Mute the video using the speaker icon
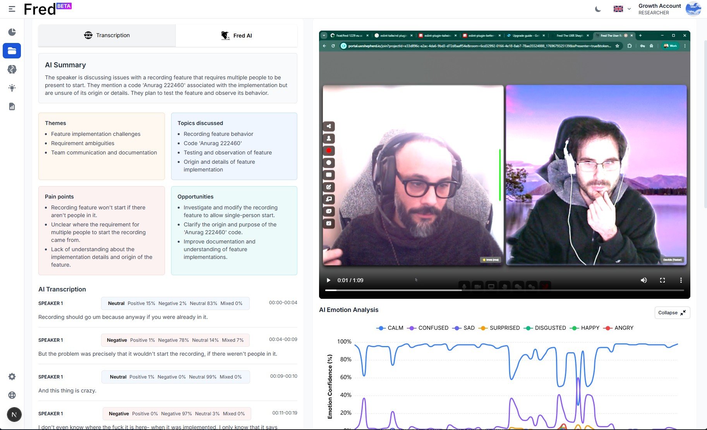The height and width of the screenshot is (430, 707). tap(644, 280)
